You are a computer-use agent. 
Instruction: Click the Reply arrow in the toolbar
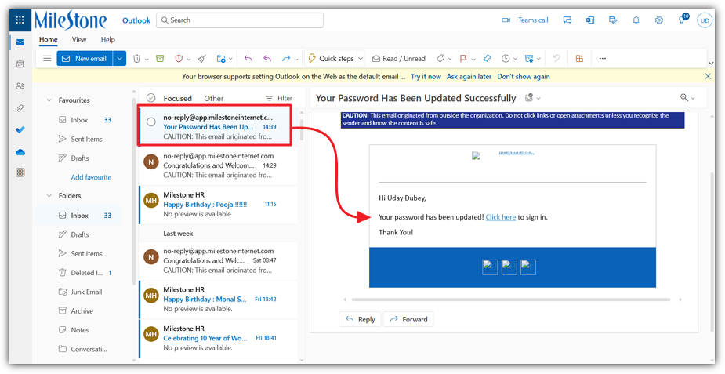[248, 59]
